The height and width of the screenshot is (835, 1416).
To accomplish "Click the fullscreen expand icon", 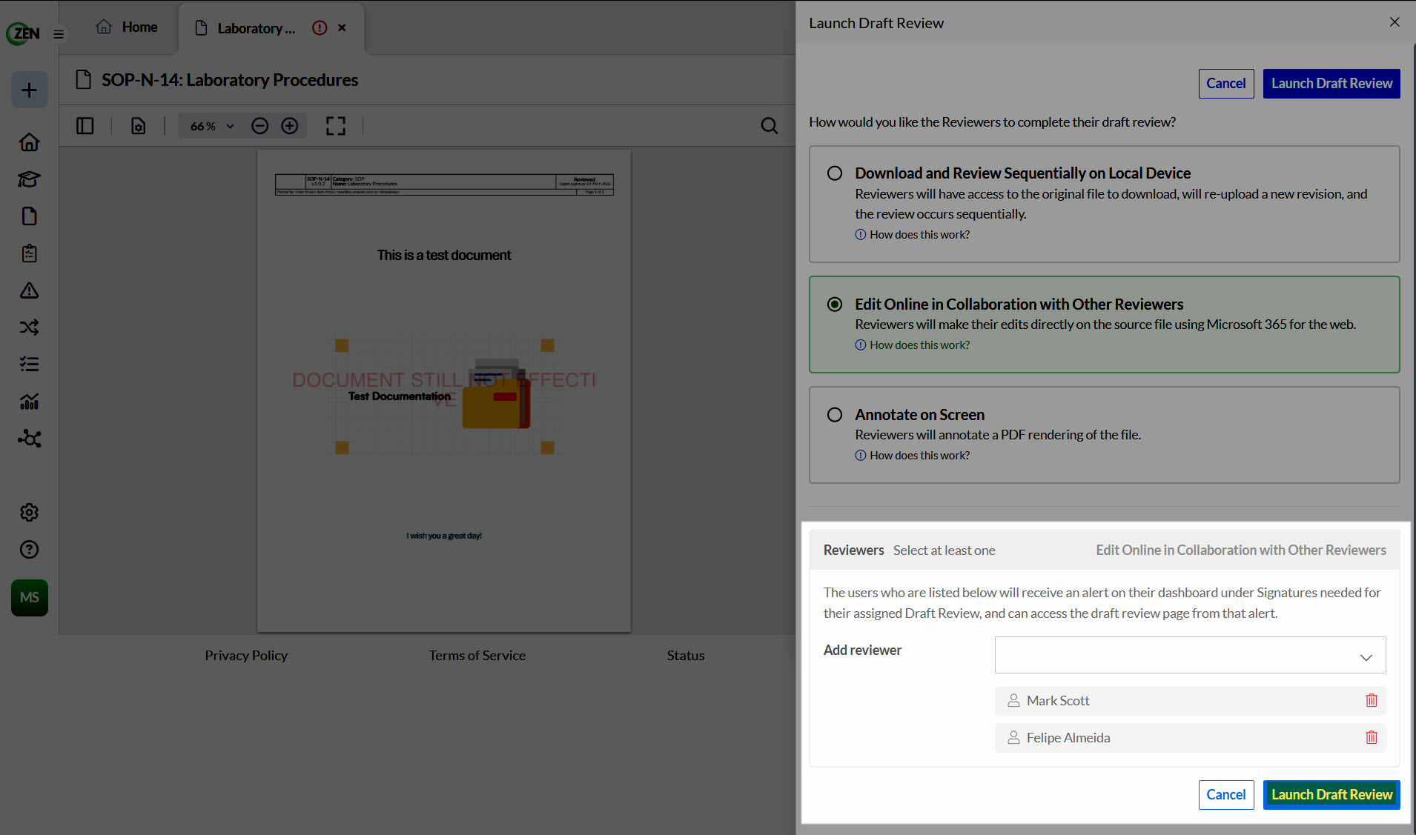I will (336, 126).
